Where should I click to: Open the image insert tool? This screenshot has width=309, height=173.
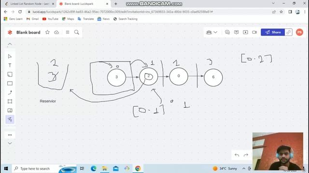(10, 111)
